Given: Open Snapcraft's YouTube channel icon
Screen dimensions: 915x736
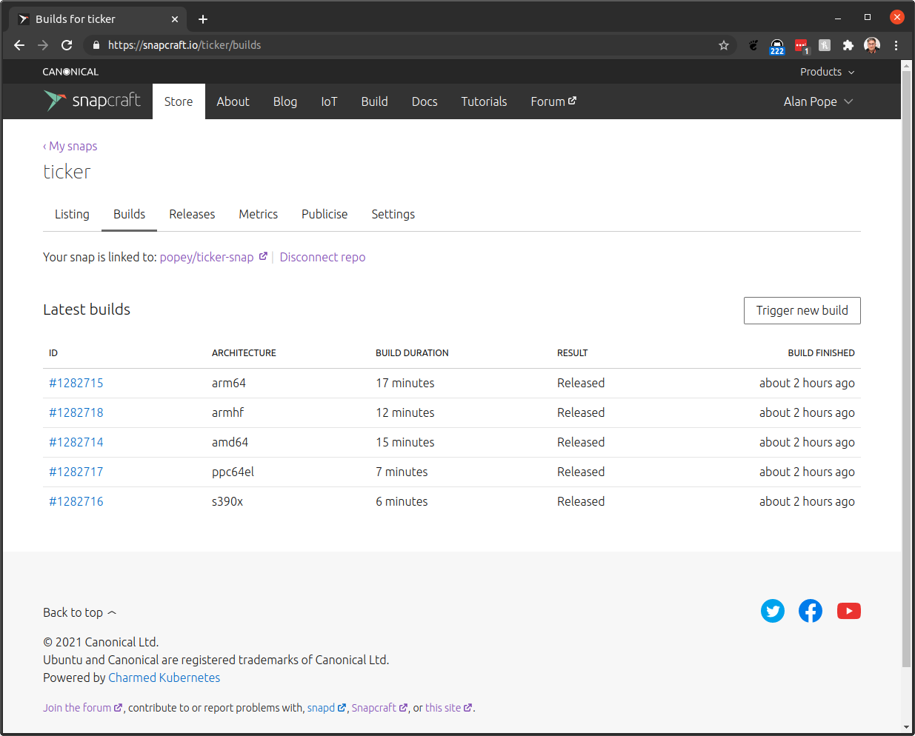Looking at the screenshot, I should (849, 611).
